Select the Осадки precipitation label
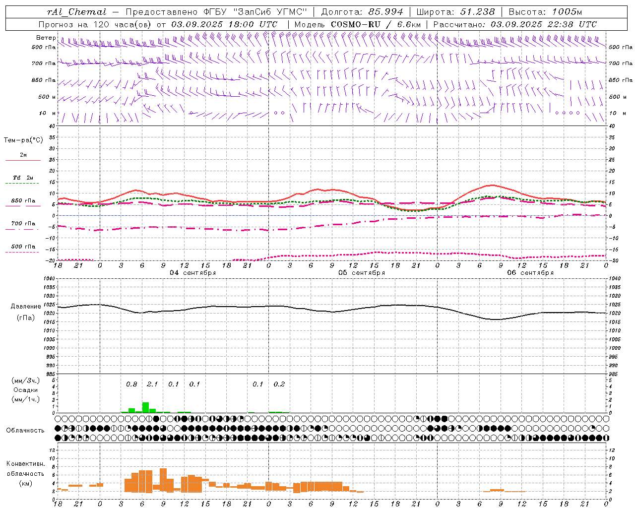 pos(25,390)
